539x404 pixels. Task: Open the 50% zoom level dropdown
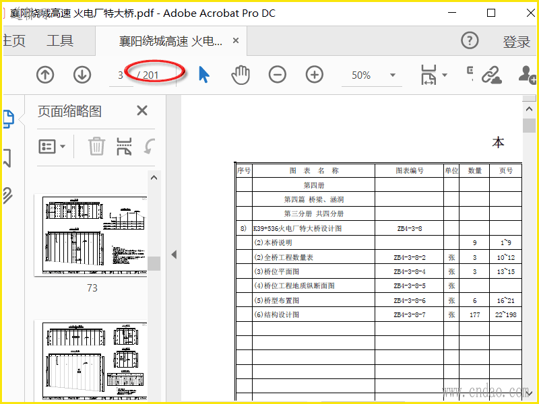[393, 75]
